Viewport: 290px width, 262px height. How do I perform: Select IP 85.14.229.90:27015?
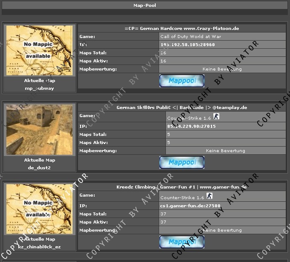coord(191,127)
